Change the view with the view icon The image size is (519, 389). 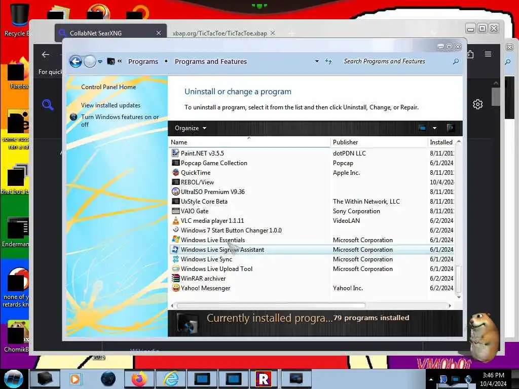[422, 128]
